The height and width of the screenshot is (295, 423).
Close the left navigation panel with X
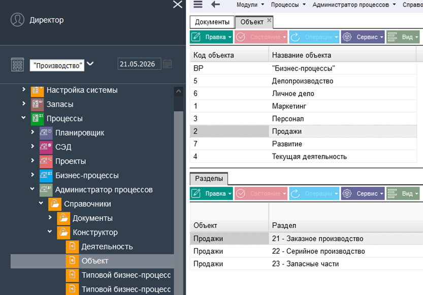pos(178,4)
